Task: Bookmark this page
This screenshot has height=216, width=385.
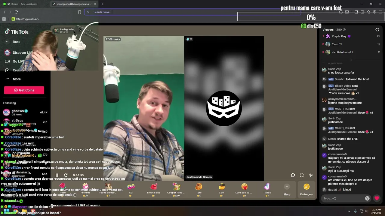Action: 79,12
